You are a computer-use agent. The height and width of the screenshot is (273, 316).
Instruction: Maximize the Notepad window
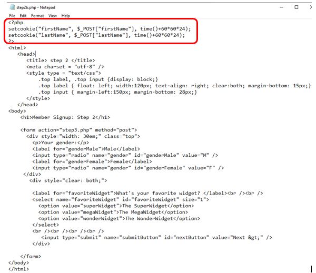coord(295,7)
